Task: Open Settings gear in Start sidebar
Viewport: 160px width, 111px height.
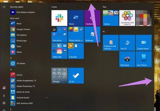Action: (4, 103)
